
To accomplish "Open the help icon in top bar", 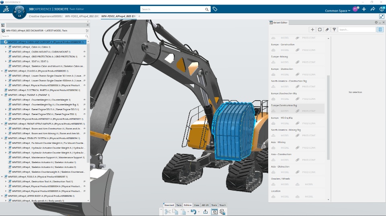I will coord(382,9).
